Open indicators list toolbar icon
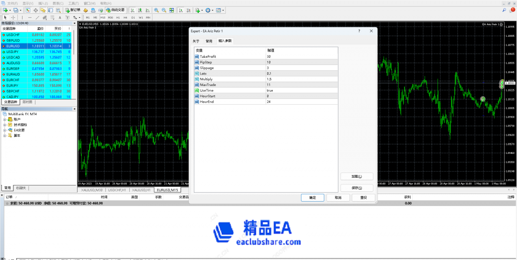This screenshot has width=517, height=260. (x=198, y=10)
